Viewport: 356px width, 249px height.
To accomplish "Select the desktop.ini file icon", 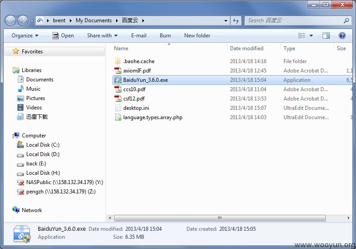I will tap(117, 108).
